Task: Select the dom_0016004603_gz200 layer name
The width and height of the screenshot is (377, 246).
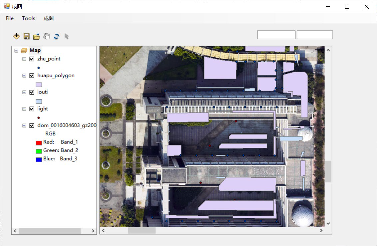Action: 67,125
